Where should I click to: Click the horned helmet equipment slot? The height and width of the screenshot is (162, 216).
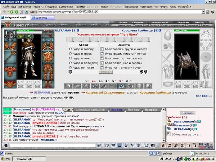click(10, 36)
